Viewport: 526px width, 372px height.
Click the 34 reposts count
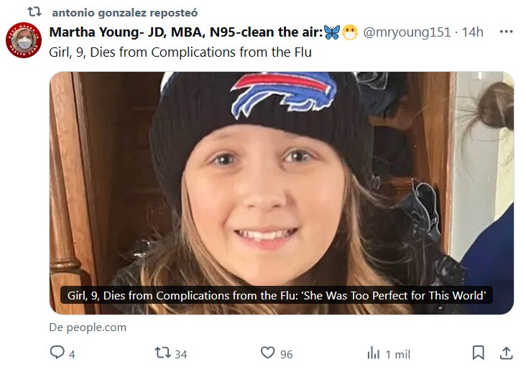click(x=180, y=354)
